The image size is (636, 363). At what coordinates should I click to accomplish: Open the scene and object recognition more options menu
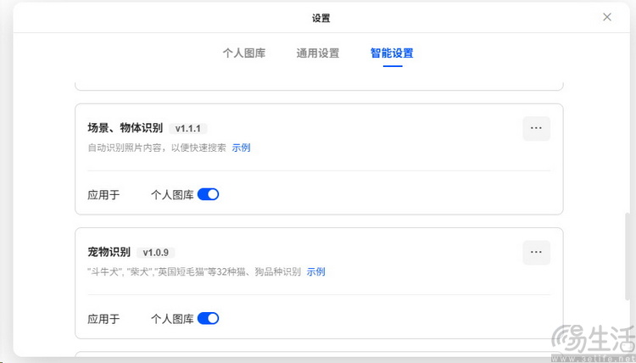pos(536,128)
